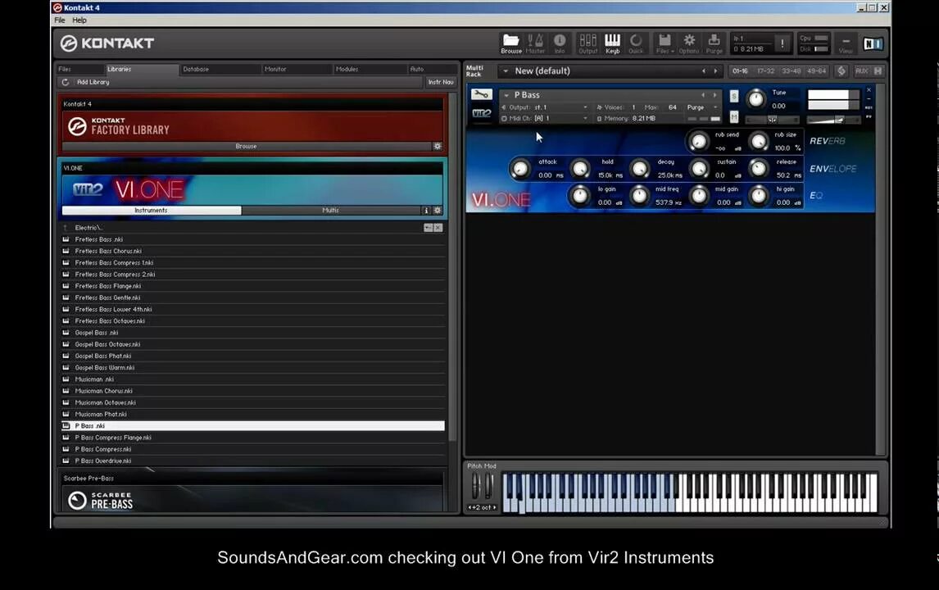Show rack page 33-48

tap(791, 70)
